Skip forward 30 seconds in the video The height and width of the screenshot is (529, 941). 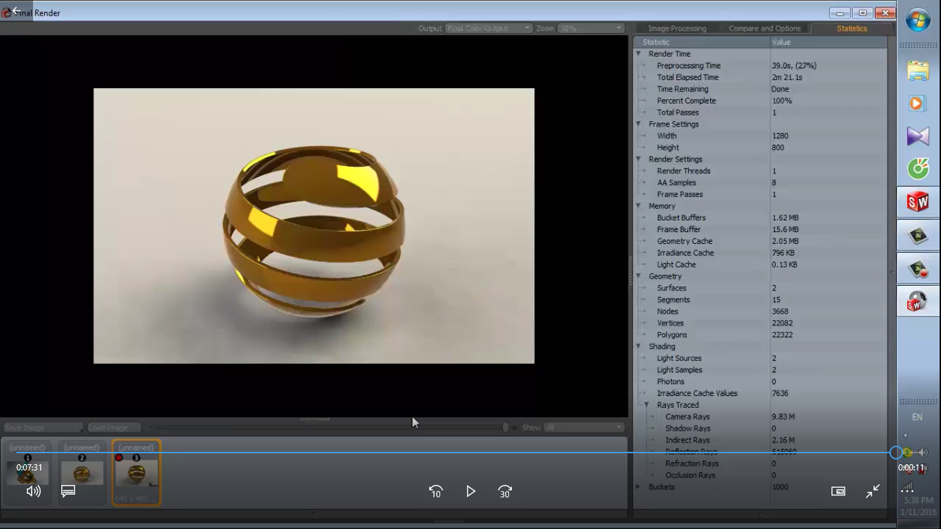(x=505, y=491)
